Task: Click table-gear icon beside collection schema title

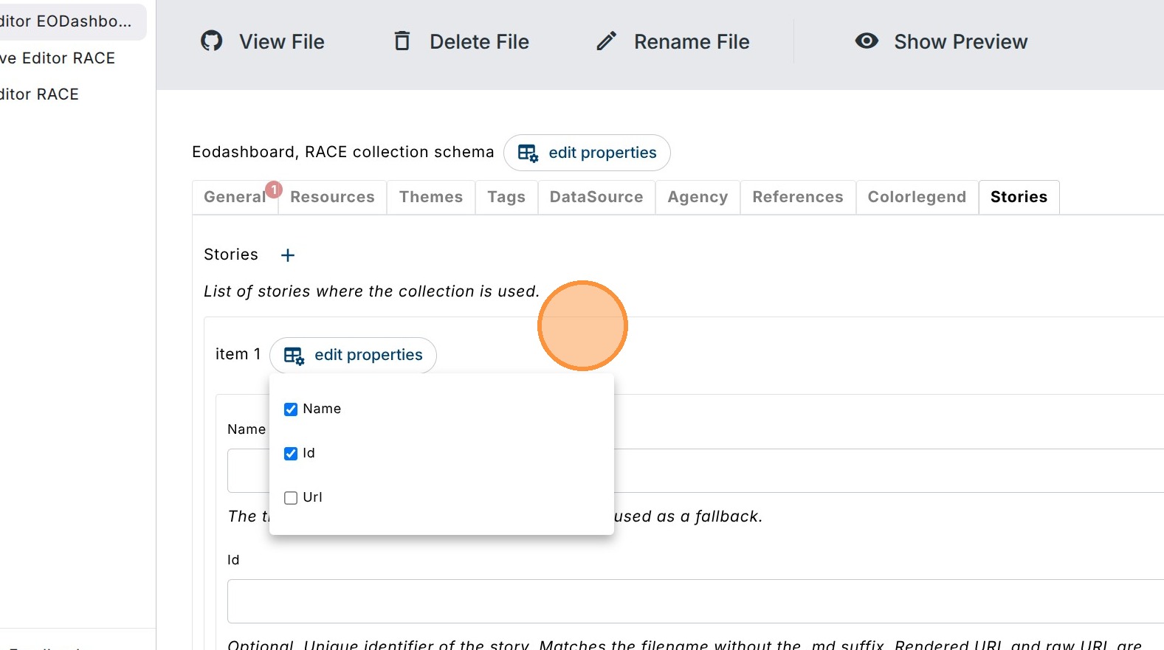Action: tap(528, 153)
